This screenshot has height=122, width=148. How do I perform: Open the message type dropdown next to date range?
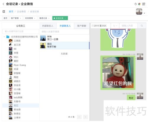[115, 26]
